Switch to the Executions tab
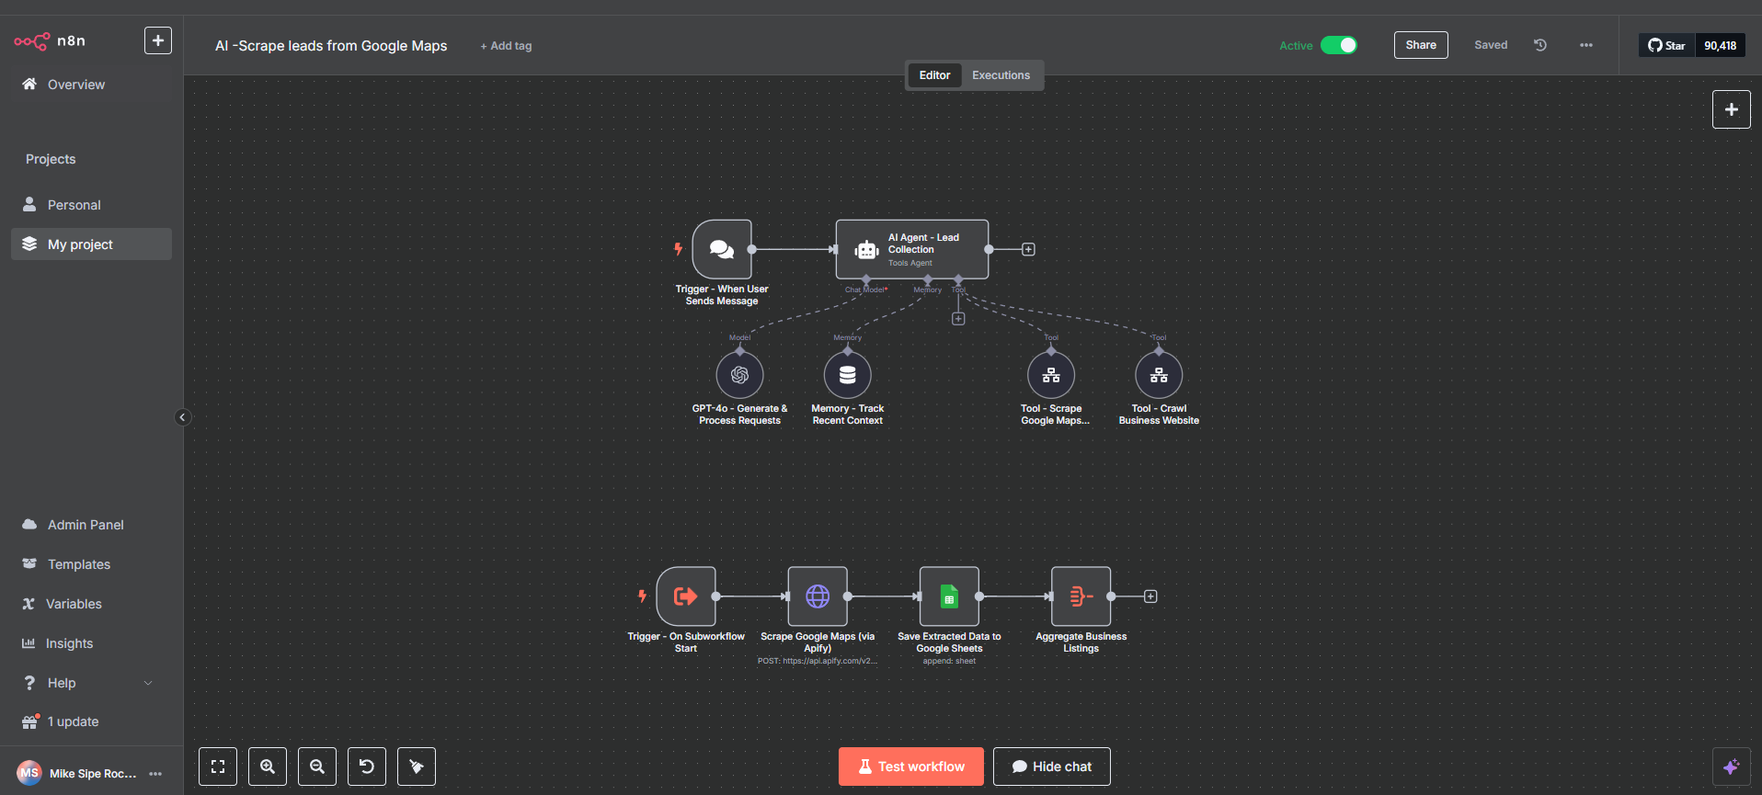 coord(1001,75)
